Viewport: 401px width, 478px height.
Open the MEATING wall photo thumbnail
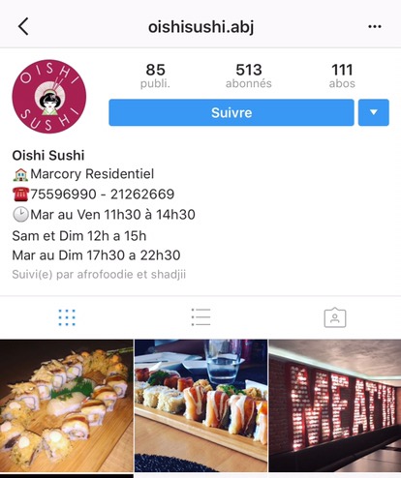coord(335,405)
